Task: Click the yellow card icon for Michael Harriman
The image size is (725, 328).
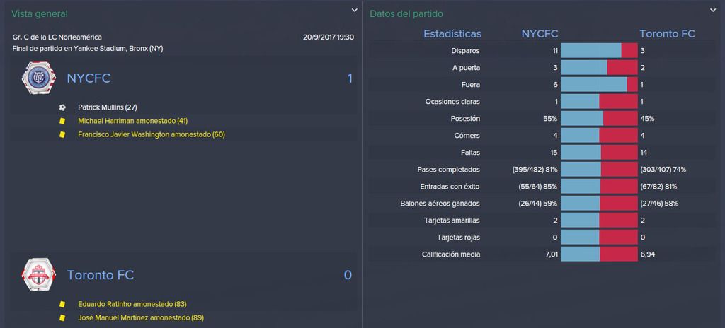Action: [62, 121]
